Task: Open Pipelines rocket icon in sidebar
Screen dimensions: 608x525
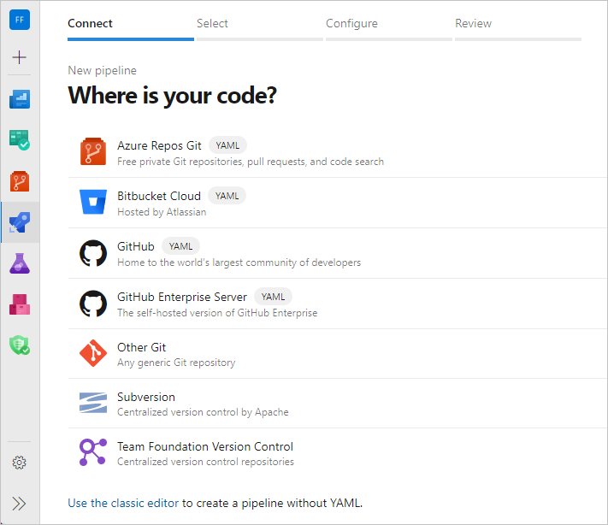Action: 20,223
